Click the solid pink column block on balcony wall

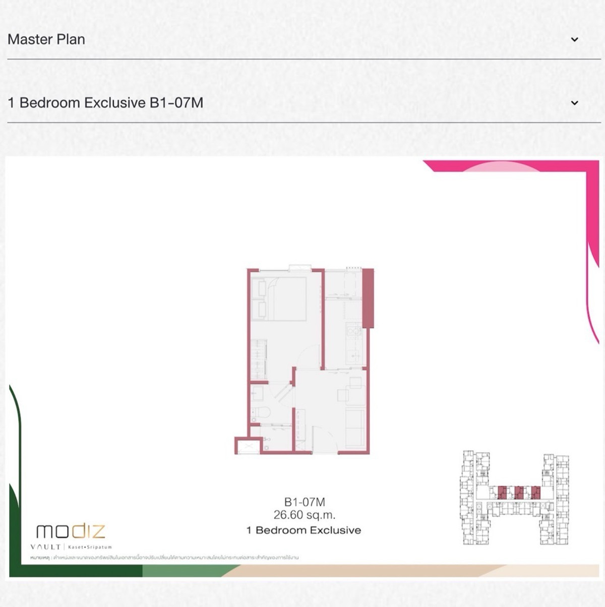click(x=368, y=298)
